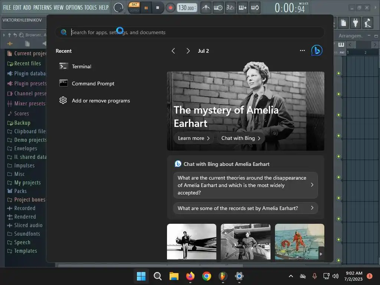The image size is (380, 285).
Task: Open the EDIT menu in FL Studio
Action: tap(17, 7)
